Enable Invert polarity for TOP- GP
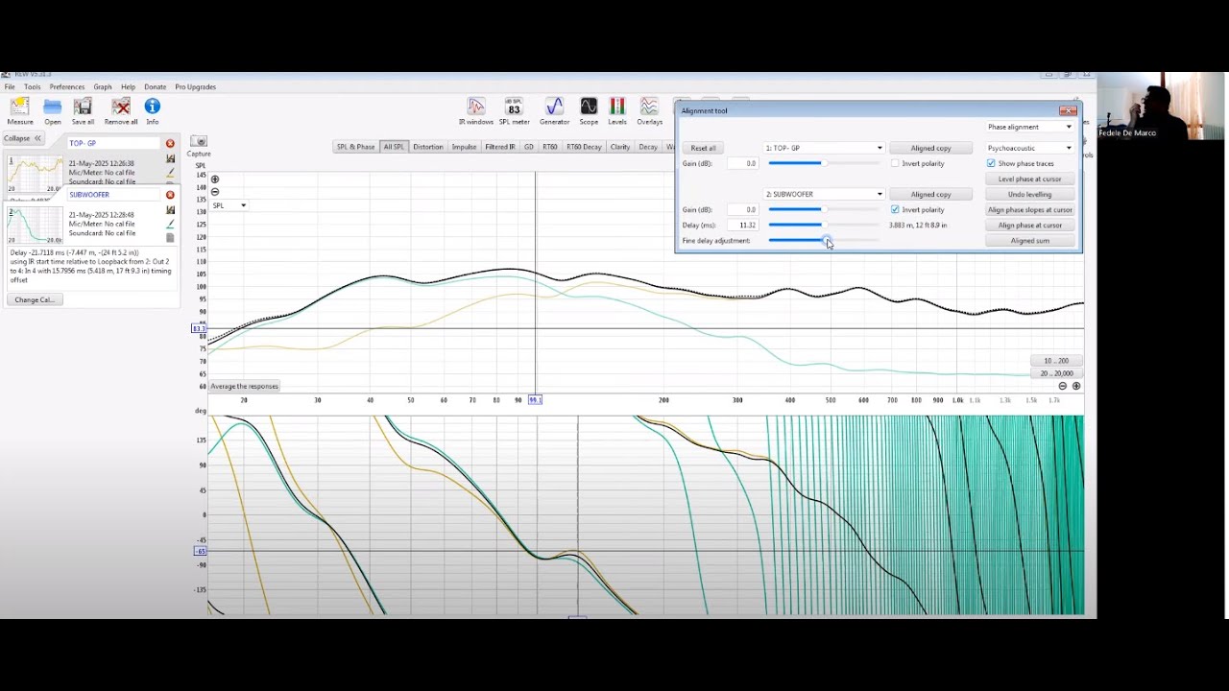 point(895,164)
